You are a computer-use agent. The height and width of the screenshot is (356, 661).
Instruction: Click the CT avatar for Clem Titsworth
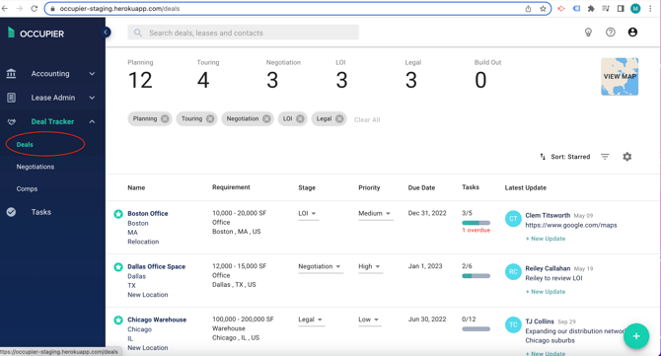coord(513,219)
